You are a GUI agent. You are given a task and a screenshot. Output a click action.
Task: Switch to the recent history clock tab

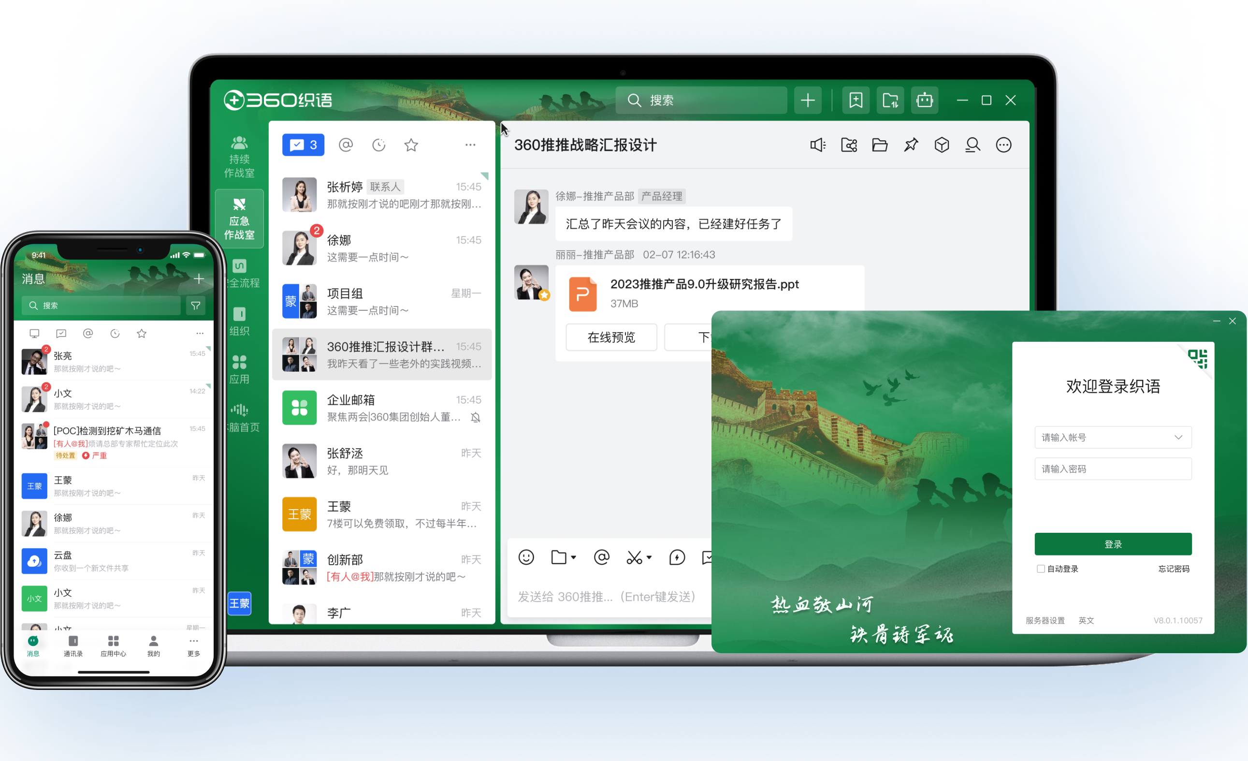tap(378, 145)
